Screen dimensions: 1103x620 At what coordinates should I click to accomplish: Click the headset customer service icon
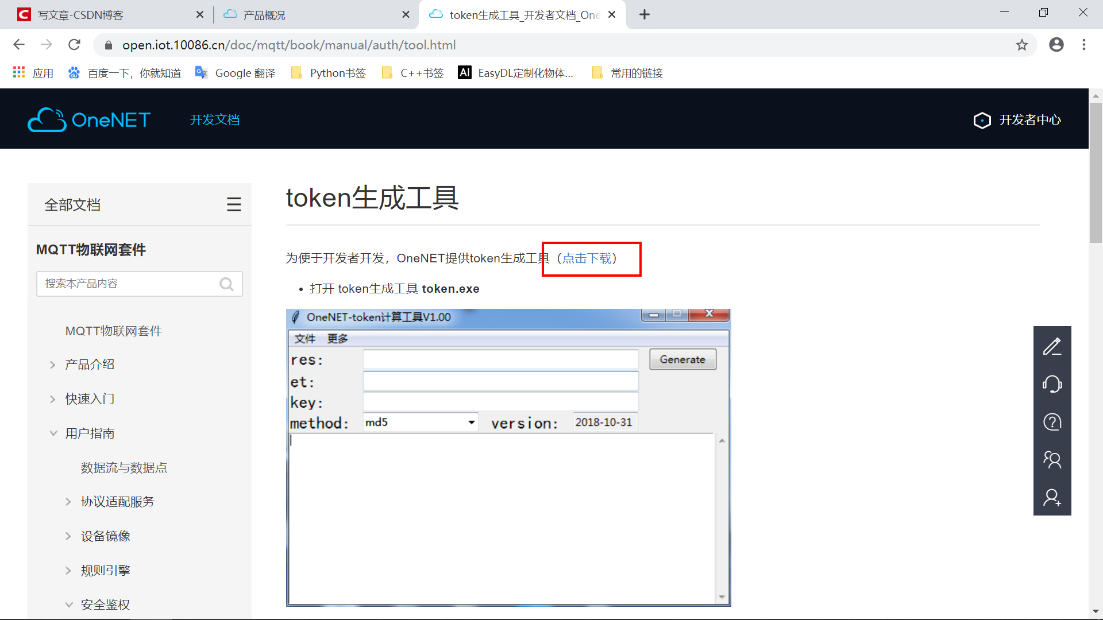tap(1052, 384)
